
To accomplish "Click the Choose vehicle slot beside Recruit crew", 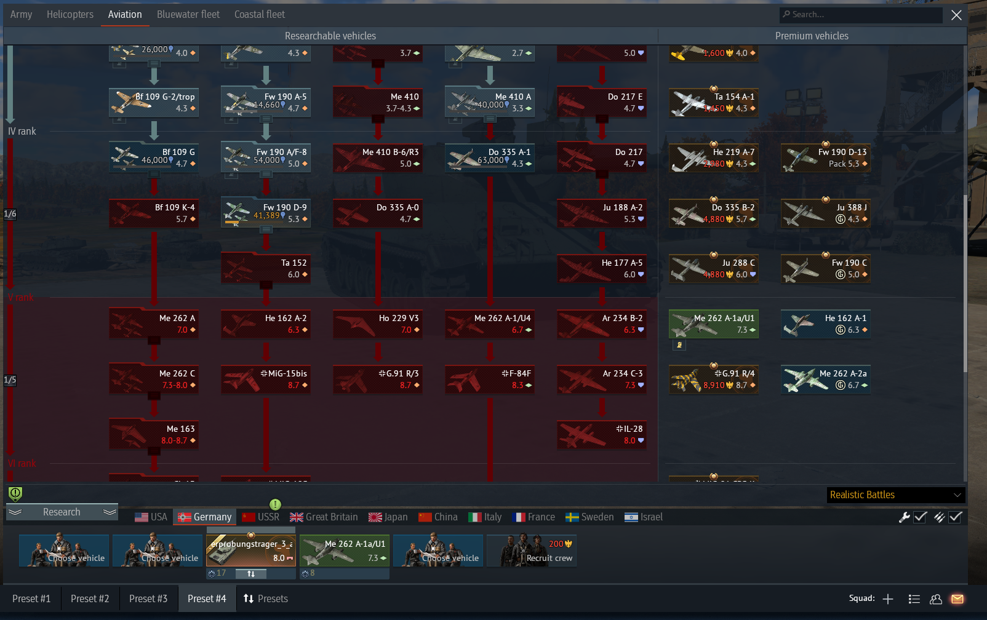I will [x=438, y=550].
